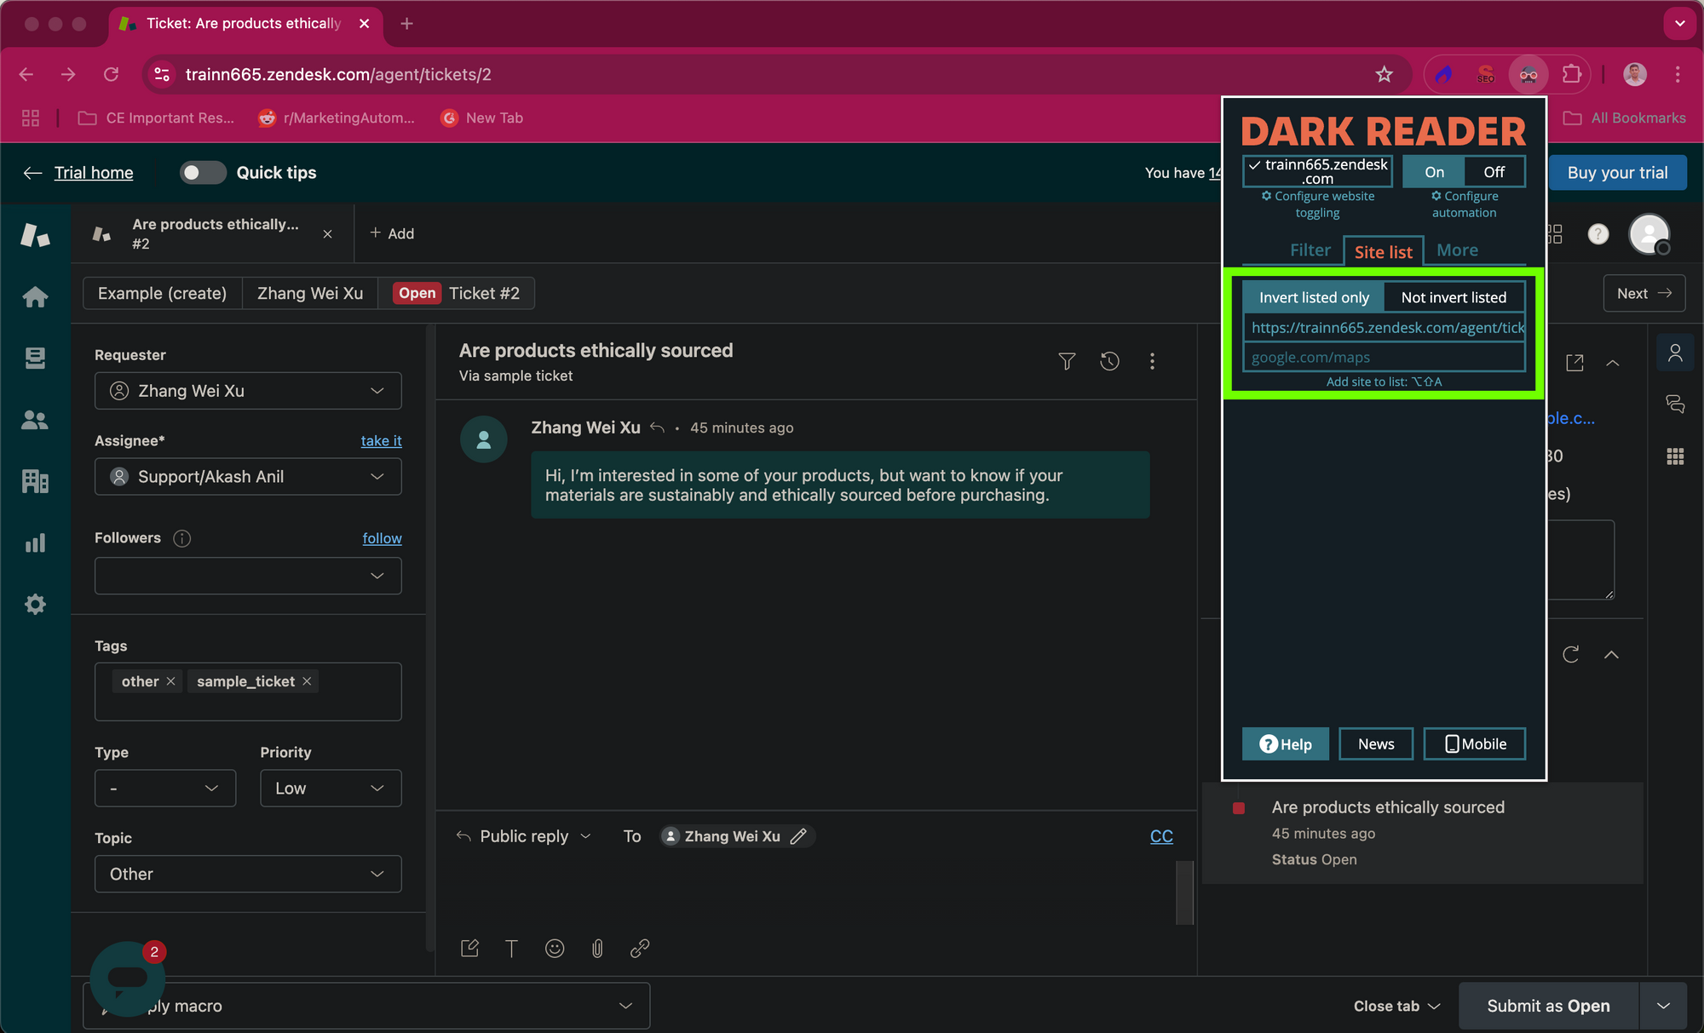This screenshot has height=1033, width=1704.
Task: Click the insert link icon in reply toolbar
Action: click(640, 949)
